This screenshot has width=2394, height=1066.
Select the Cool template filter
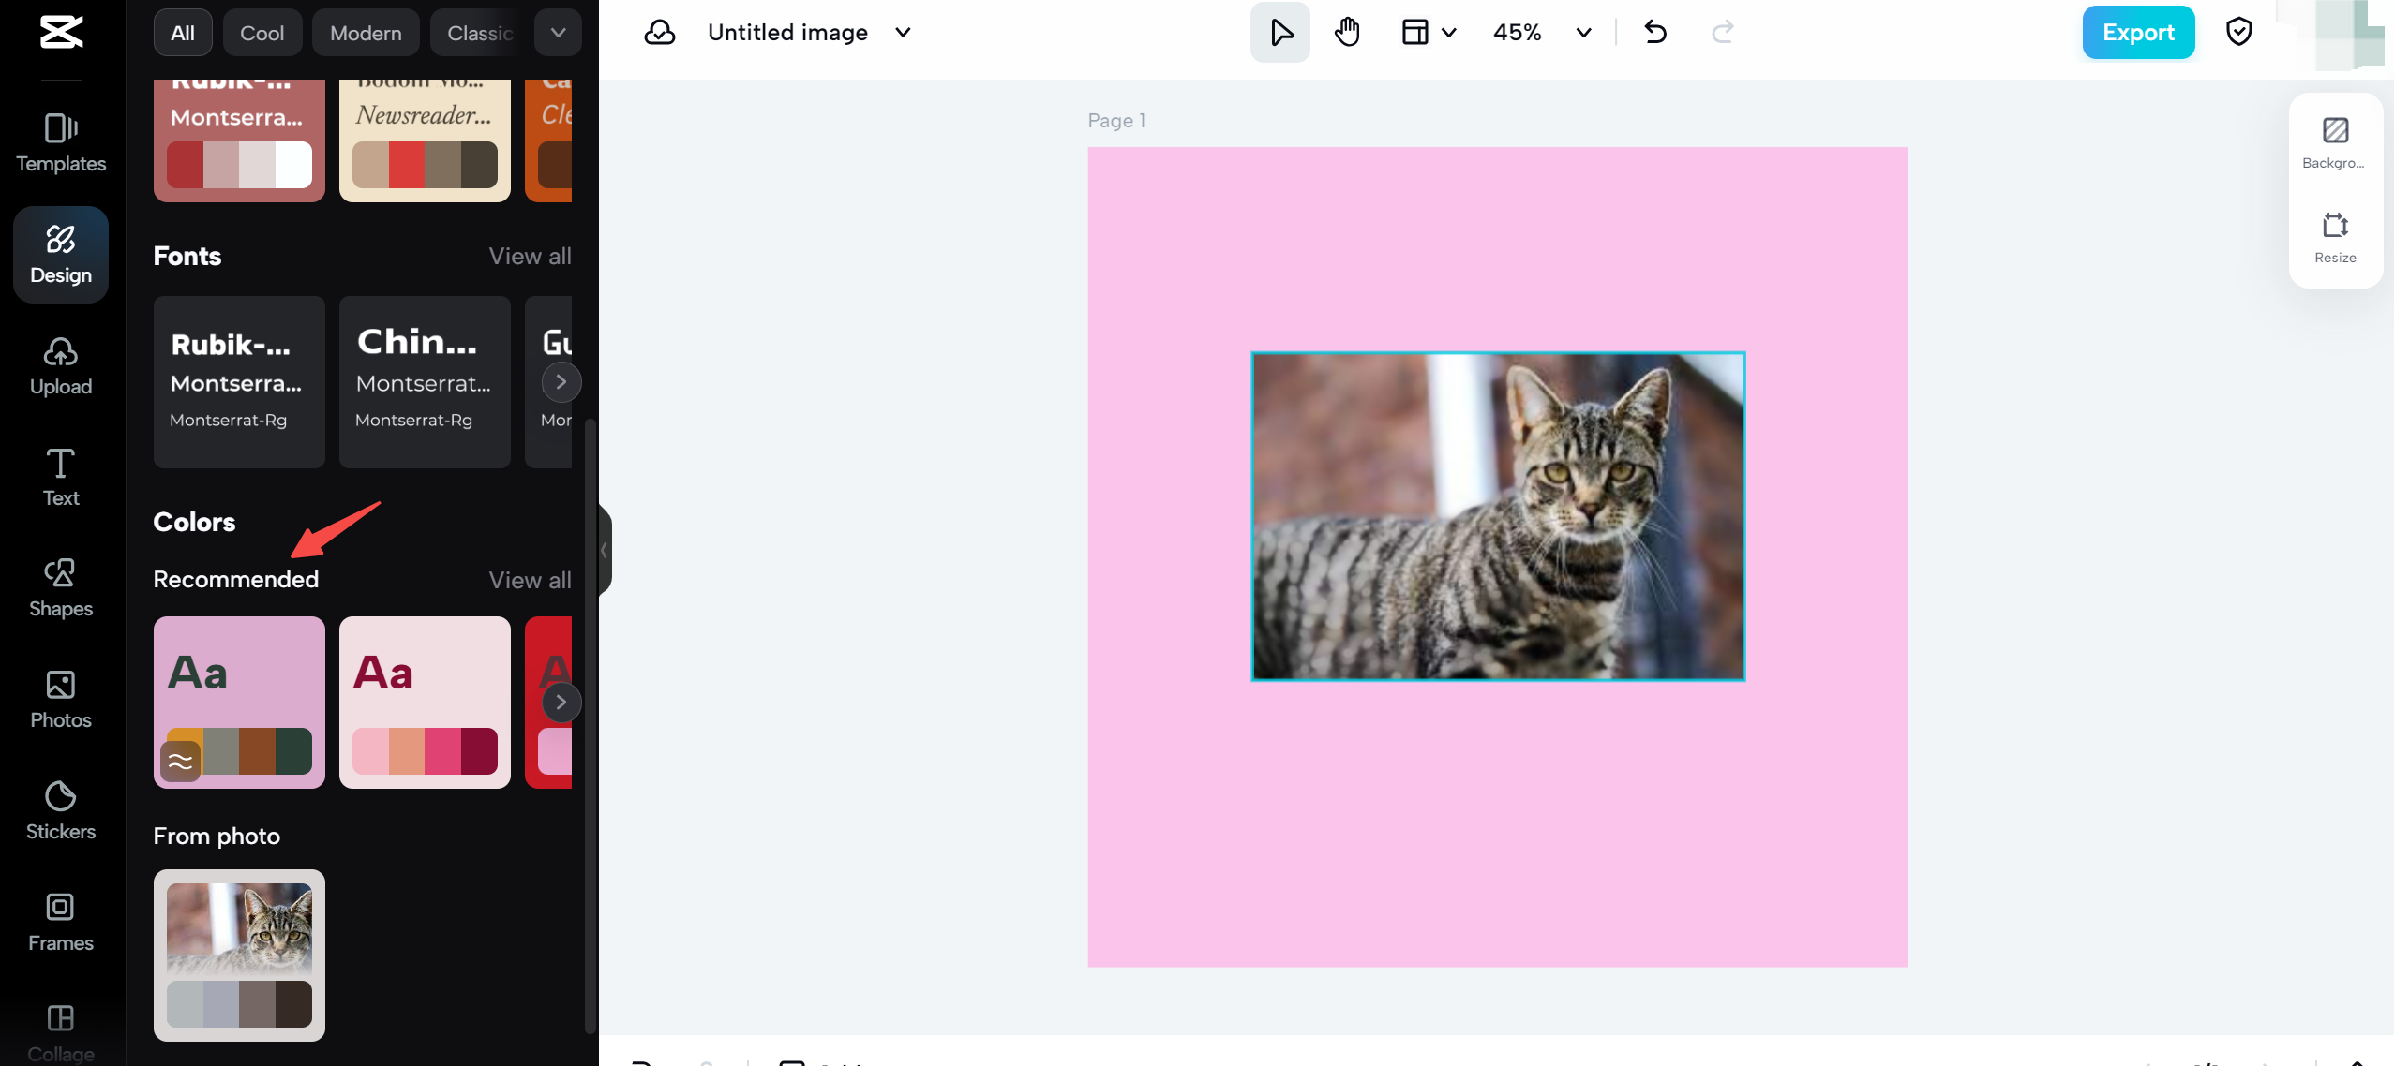262,32
